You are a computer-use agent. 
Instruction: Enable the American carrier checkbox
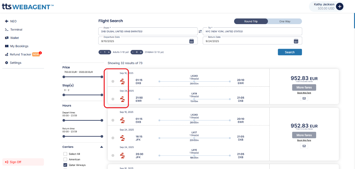pyautogui.click(x=65, y=160)
